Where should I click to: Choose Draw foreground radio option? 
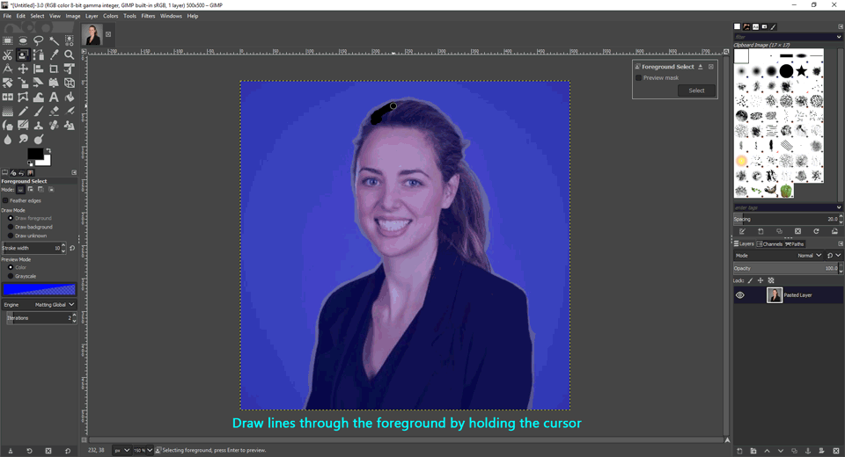pos(11,218)
